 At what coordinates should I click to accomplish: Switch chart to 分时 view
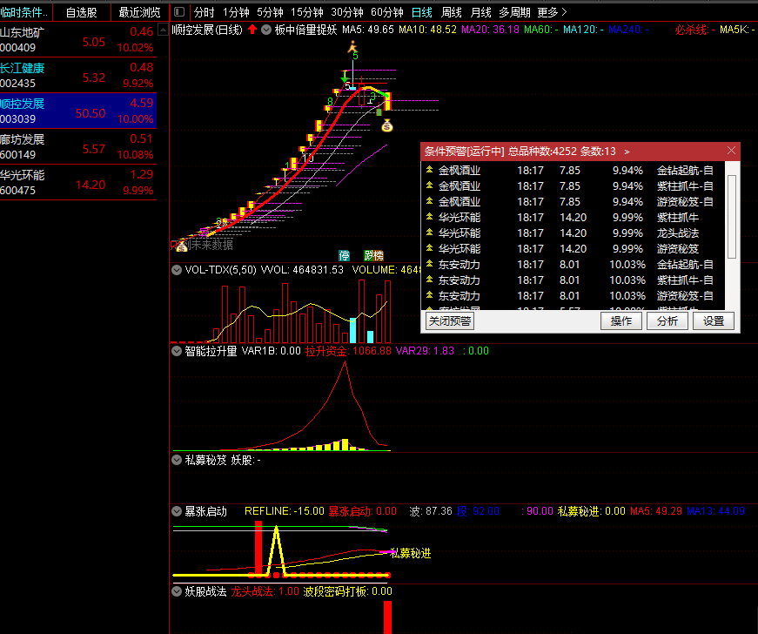(204, 12)
